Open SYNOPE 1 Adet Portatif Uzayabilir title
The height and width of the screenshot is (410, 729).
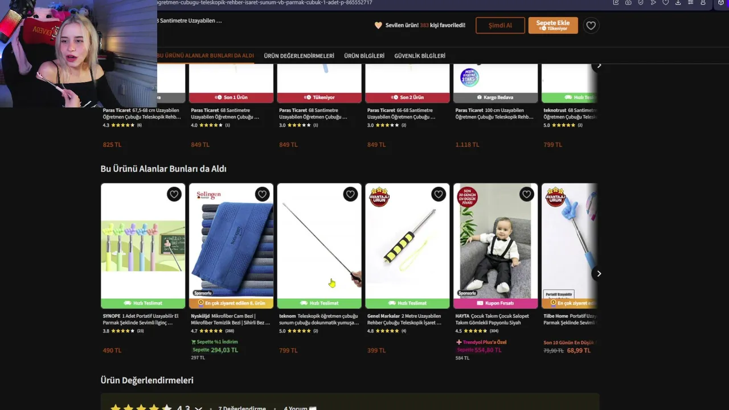tap(142, 319)
